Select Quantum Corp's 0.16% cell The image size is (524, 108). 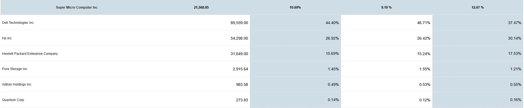(516, 100)
